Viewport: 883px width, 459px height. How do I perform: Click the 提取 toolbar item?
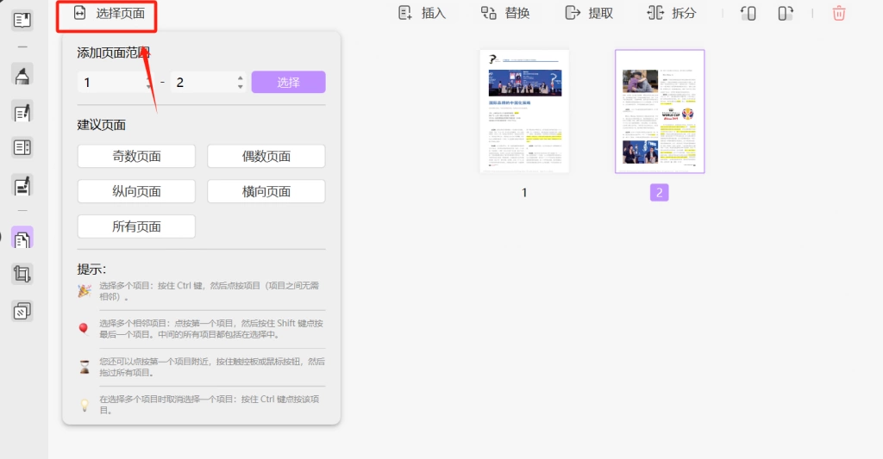[x=589, y=13]
